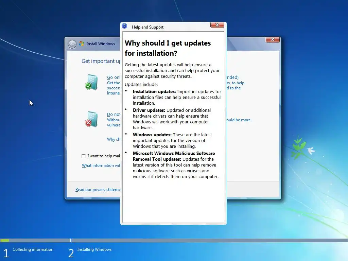This screenshot has width=348, height=261.
Task: Click the 'Help and Support' title bar text
Action: tap(147, 27)
